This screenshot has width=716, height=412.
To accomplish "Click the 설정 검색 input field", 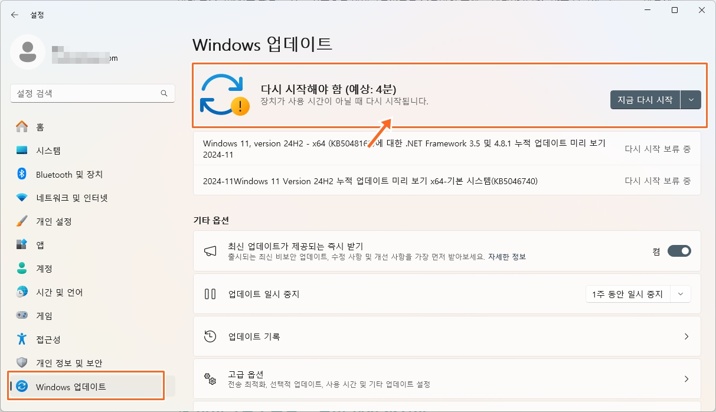I will (x=93, y=93).
